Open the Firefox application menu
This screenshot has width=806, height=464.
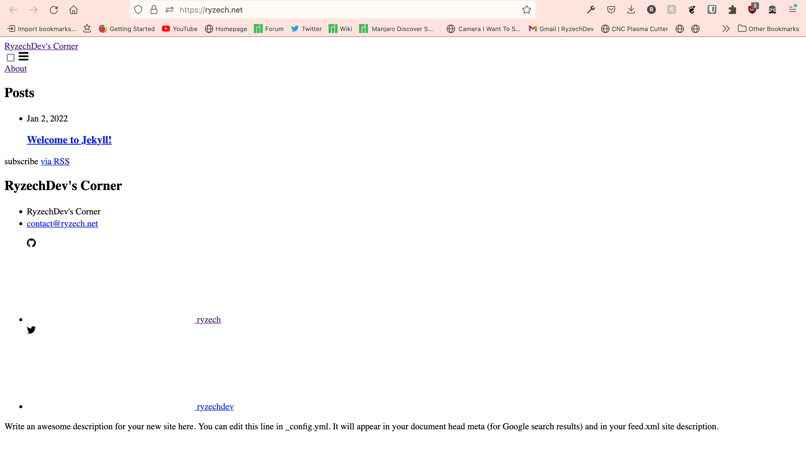coord(793,10)
